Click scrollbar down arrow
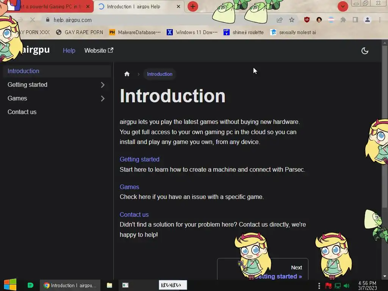 point(385,276)
